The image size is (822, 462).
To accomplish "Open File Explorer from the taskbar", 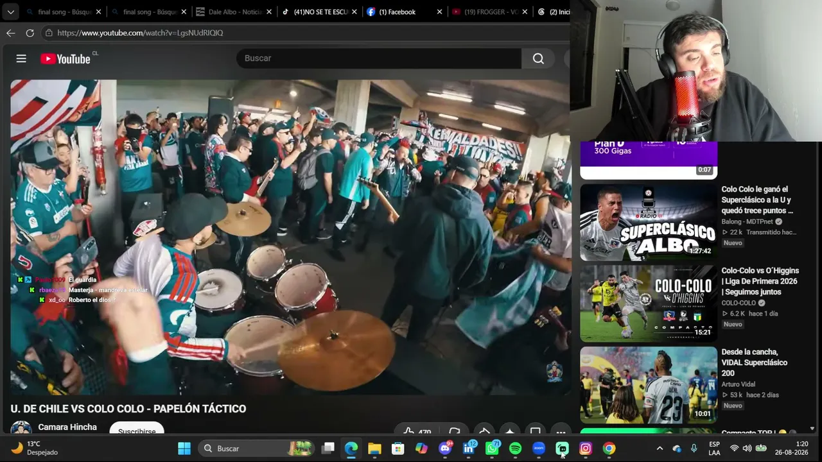I will (374, 449).
